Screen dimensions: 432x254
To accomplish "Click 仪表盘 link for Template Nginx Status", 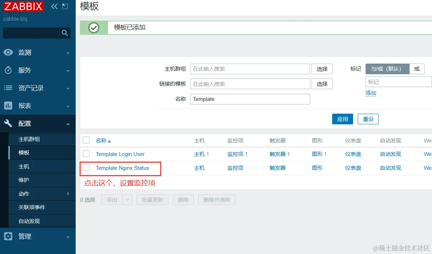I will click(353, 168).
